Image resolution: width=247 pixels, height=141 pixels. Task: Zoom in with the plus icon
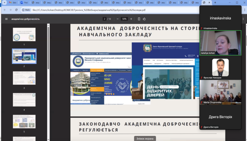pyautogui.click(x=131, y=19)
